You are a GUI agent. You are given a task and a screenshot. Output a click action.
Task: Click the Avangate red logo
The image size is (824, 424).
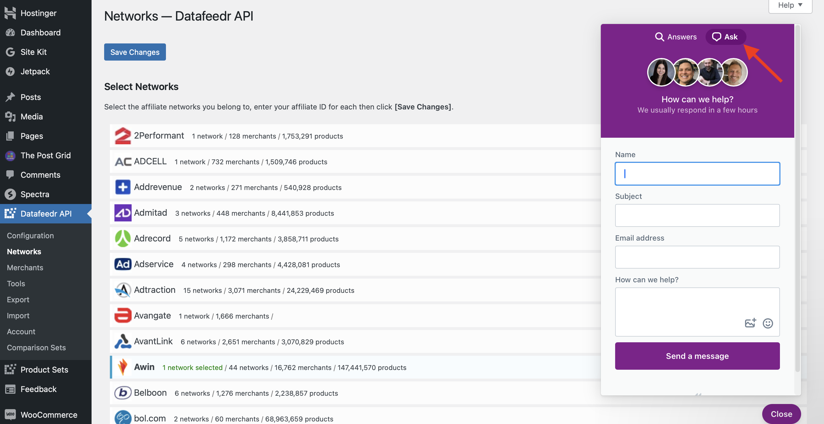123,316
